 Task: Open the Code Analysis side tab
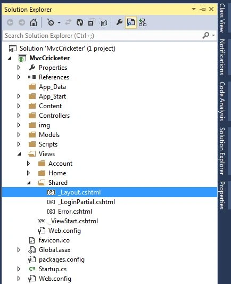tap(222, 101)
